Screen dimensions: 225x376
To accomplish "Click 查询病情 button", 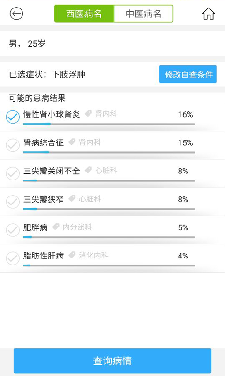I will point(112,360).
